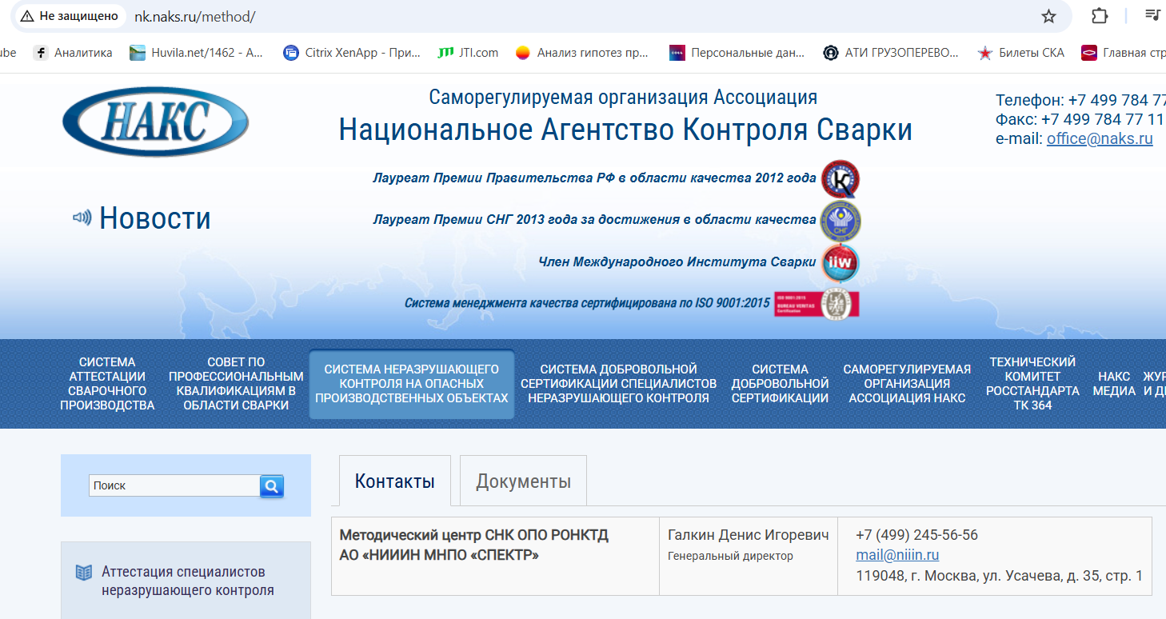Open Технический комитет Росстандарта ТК 364 menu
This screenshot has width=1166, height=619.
click(x=1032, y=384)
